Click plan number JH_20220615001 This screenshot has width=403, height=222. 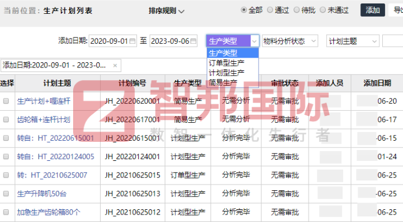click(132, 138)
